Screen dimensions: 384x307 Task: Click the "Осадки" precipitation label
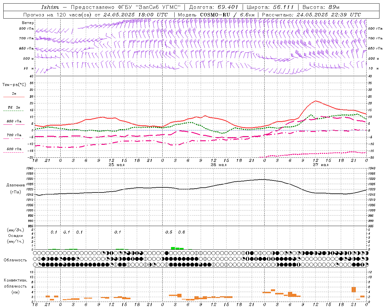pos(16,236)
